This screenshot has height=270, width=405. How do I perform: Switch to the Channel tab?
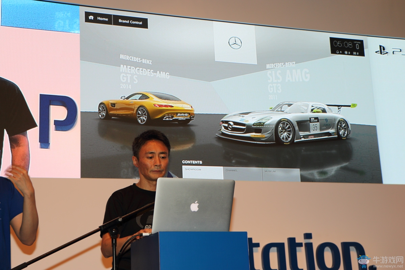tap(243, 174)
